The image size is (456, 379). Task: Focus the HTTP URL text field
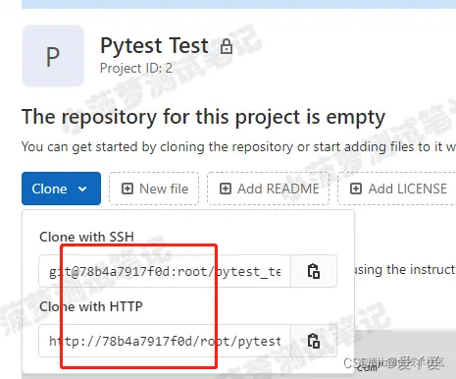165,341
